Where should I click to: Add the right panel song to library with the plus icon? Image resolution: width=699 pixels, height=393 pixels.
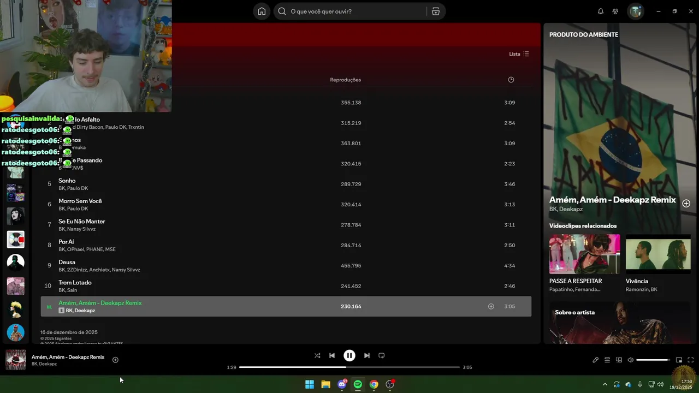[x=686, y=203]
